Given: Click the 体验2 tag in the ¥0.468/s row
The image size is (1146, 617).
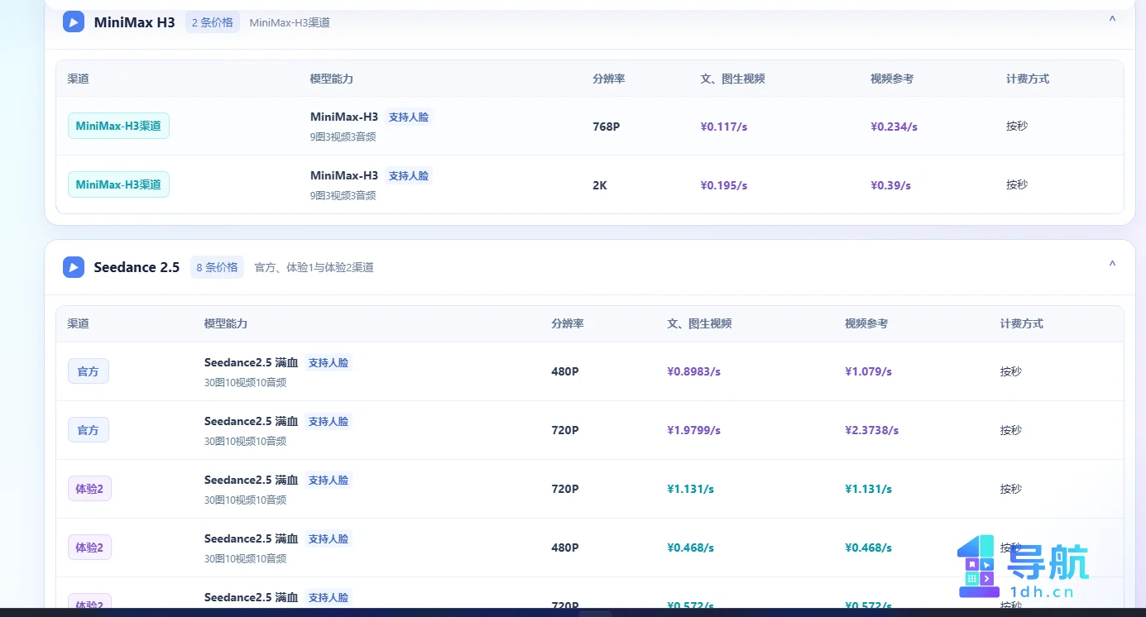Looking at the screenshot, I should coord(89,548).
